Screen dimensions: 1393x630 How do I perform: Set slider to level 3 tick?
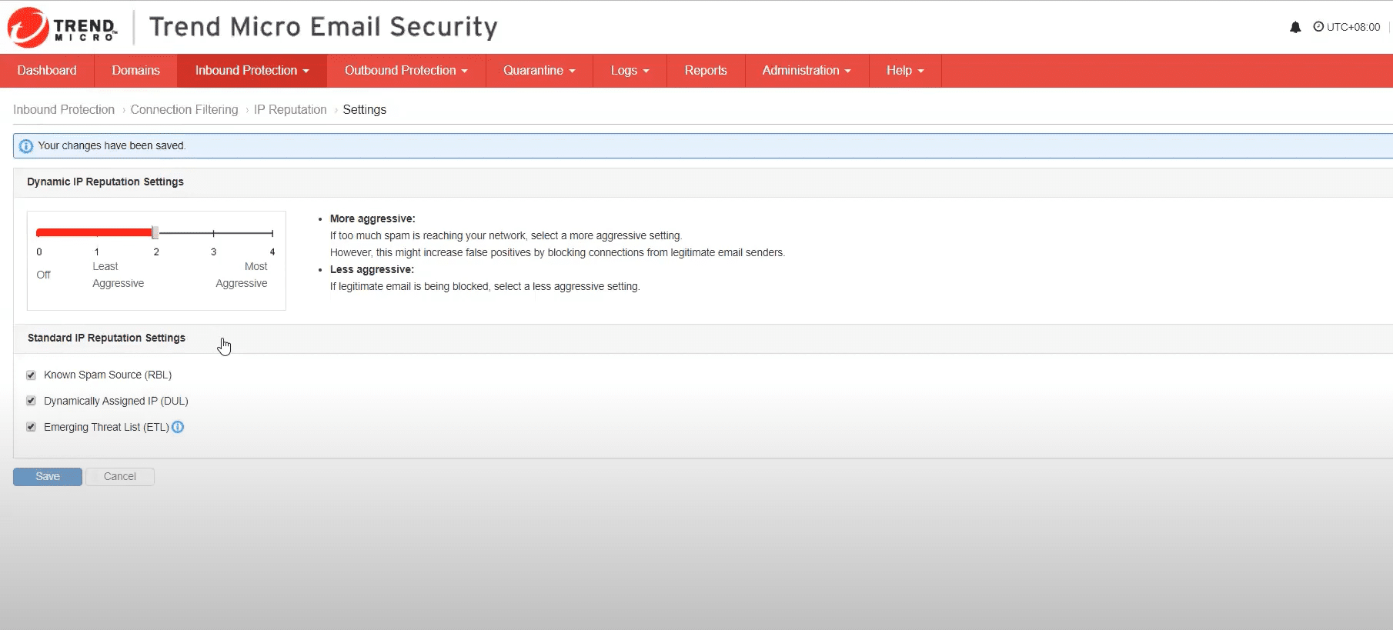214,233
